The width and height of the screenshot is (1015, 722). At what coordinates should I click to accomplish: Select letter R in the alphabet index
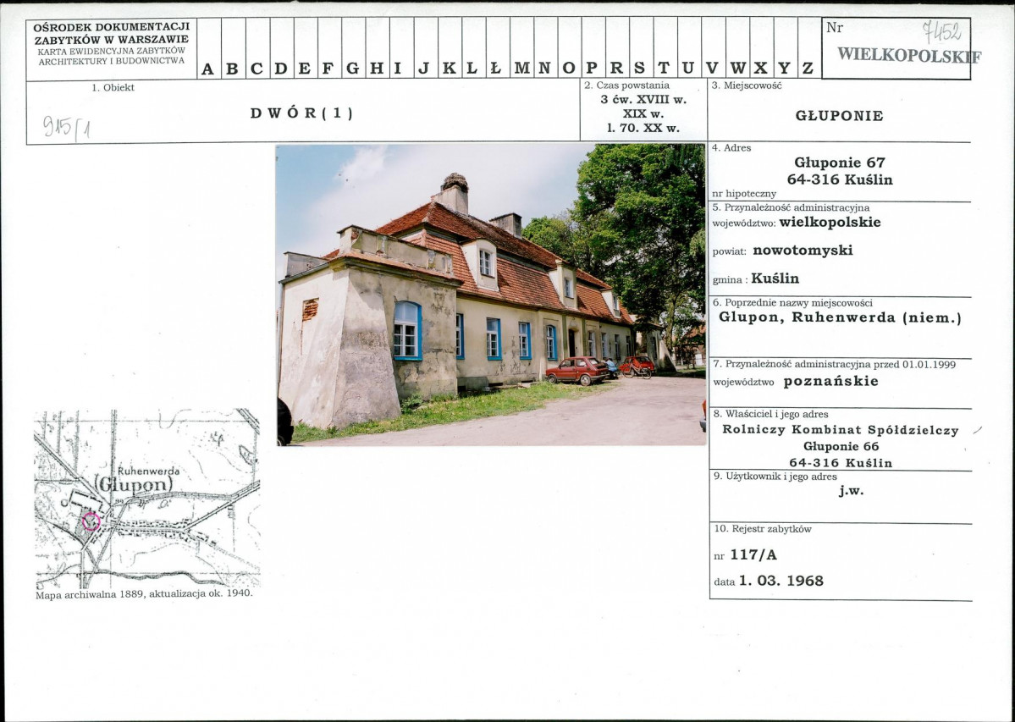click(x=616, y=69)
